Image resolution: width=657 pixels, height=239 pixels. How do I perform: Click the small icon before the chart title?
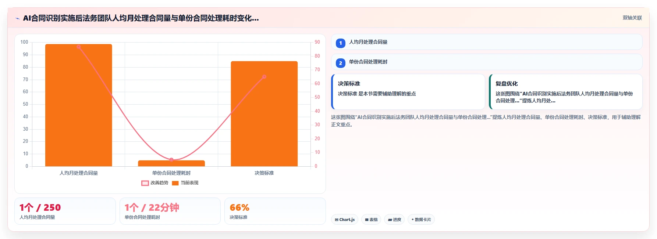pos(17,18)
